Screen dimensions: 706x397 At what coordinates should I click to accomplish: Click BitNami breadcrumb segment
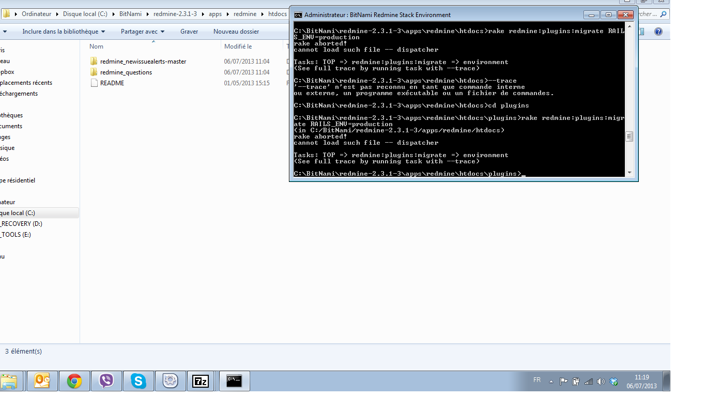[x=130, y=14]
